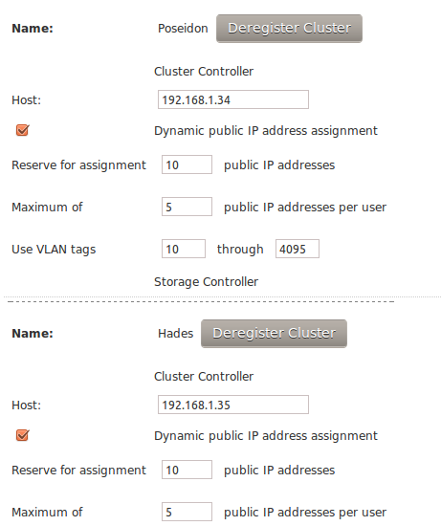Click the VLAN tags start field showing 10

184,249
